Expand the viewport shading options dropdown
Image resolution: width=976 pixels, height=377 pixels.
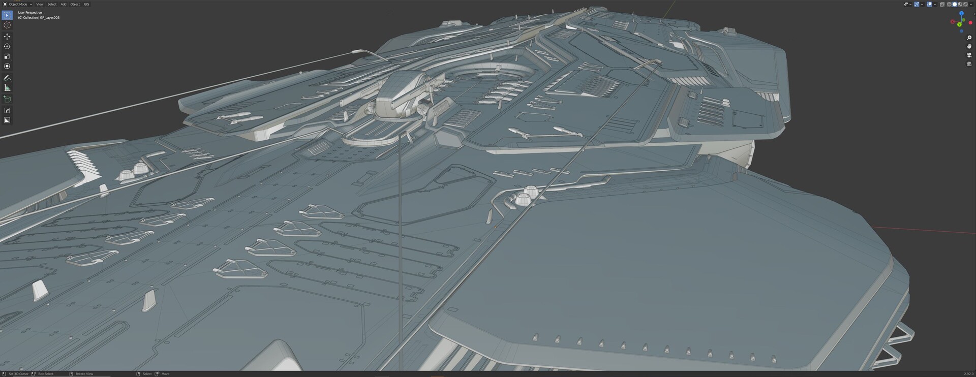971,4
